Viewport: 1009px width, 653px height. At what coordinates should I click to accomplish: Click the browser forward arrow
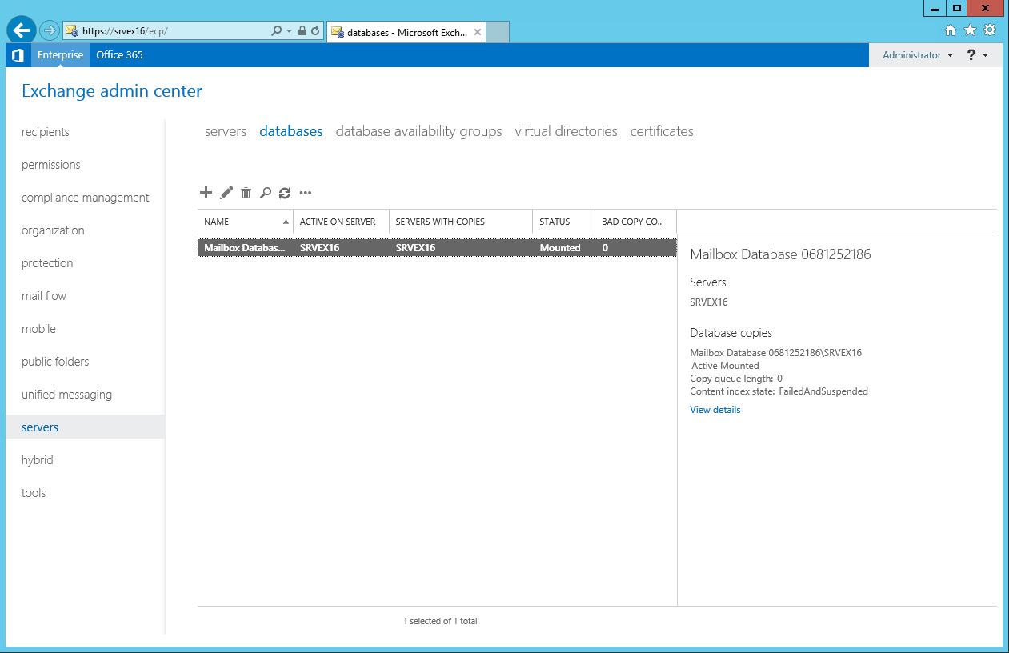tap(50, 30)
